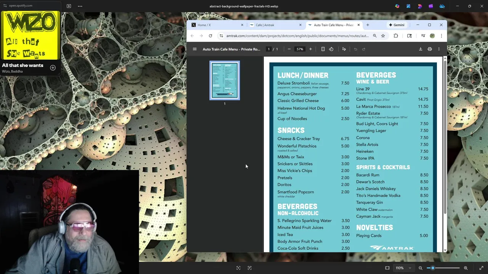Click the PDF fit to page icon
The height and width of the screenshot is (274, 488).
323,49
